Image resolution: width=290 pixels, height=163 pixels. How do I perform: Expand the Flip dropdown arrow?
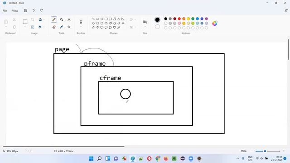[x=44, y=27]
